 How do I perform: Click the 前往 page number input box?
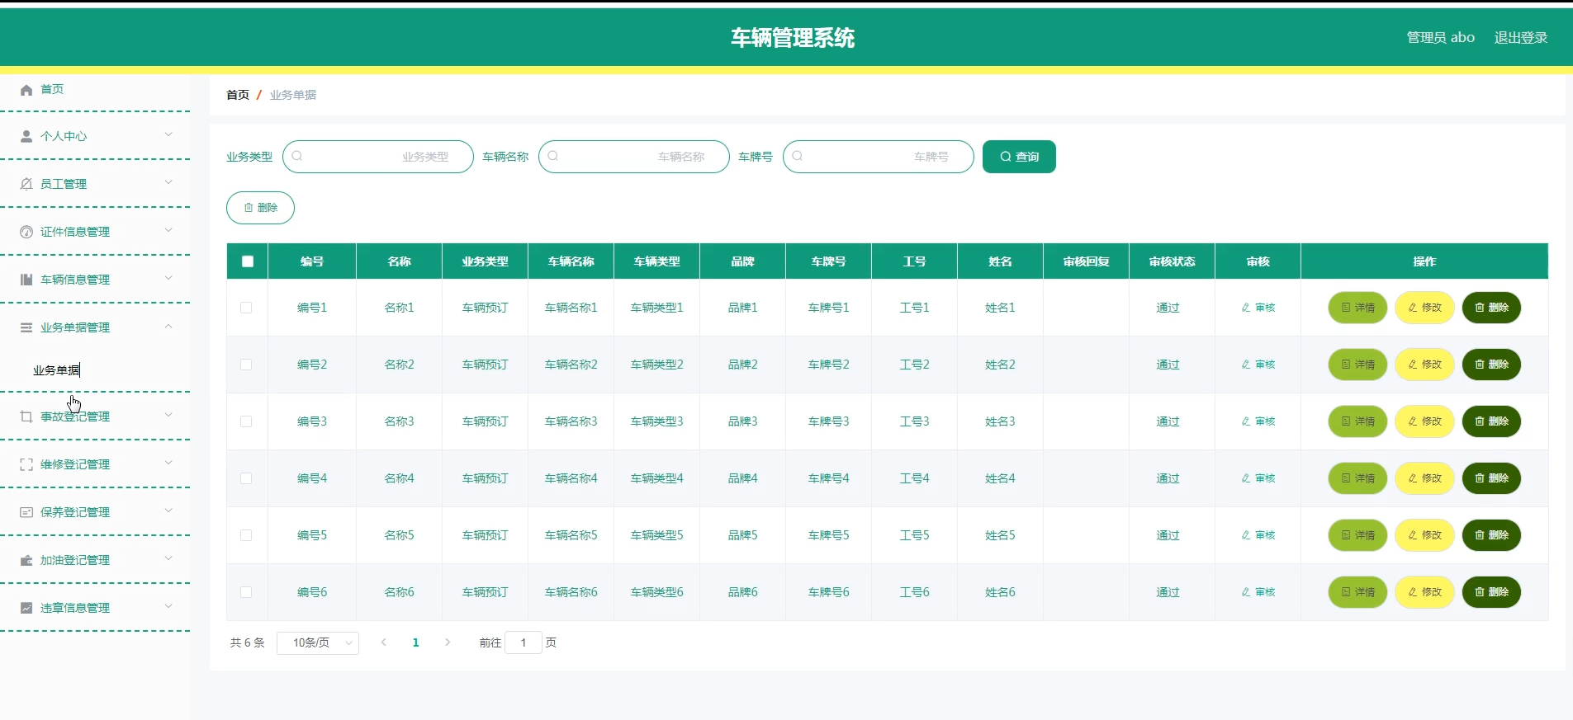tap(524, 642)
